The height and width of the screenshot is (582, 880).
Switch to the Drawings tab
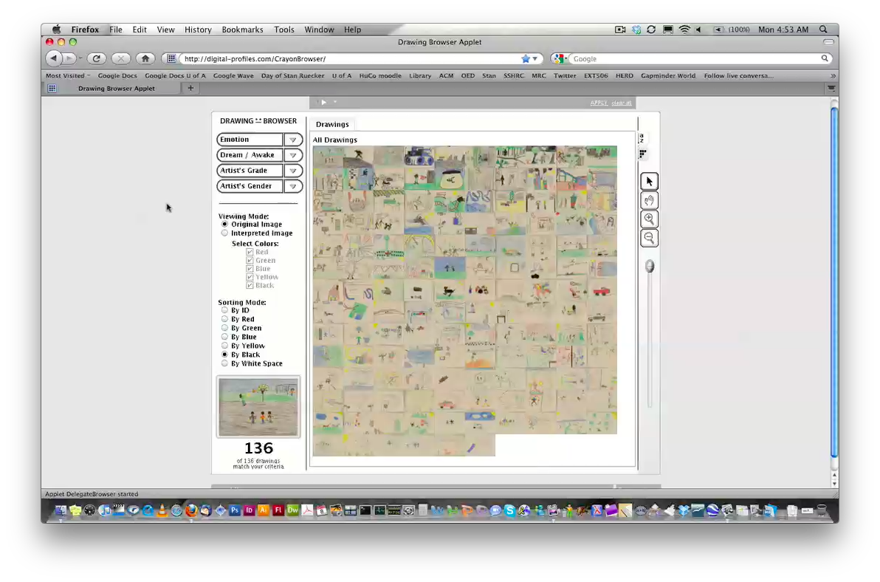click(x=331, y=123)
